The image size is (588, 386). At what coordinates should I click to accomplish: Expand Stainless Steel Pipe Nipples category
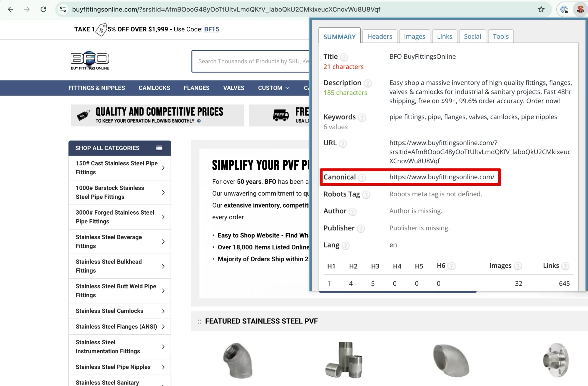pos(163,367)
